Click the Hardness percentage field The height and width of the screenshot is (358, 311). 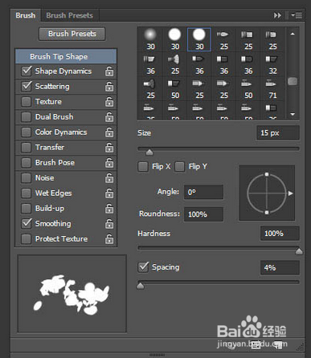click(280, 234)
